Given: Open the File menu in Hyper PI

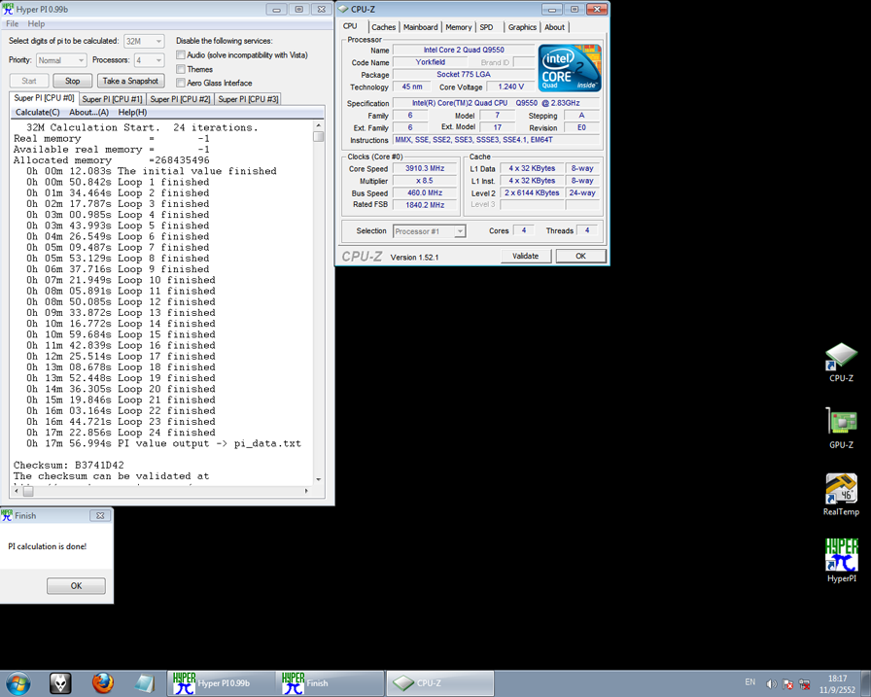Looking at the screenshot, I should (13, 24).
